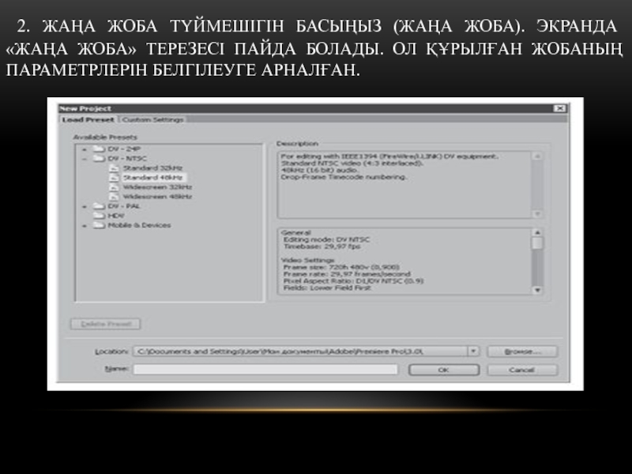Click the 'Timebase: 29,97 fps' line
Viewport: 632px width, 474px height.
click(x=322, y=246)
